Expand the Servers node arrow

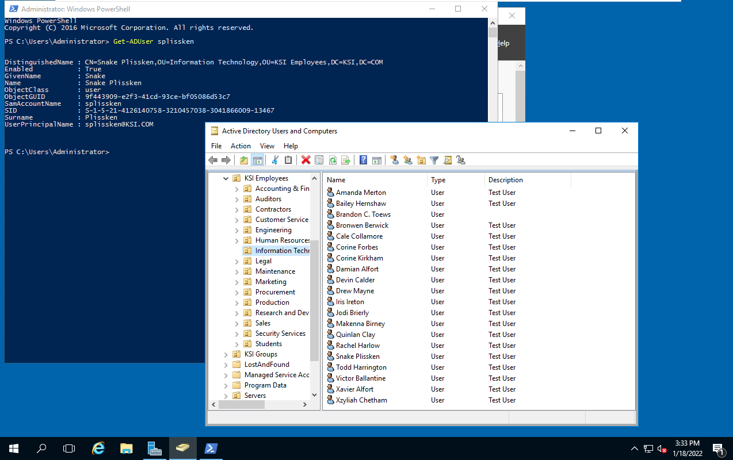(x=226, y=396)
